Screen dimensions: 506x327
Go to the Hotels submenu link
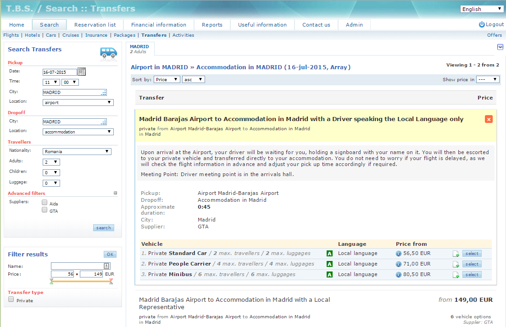click(x=32, y=35)
